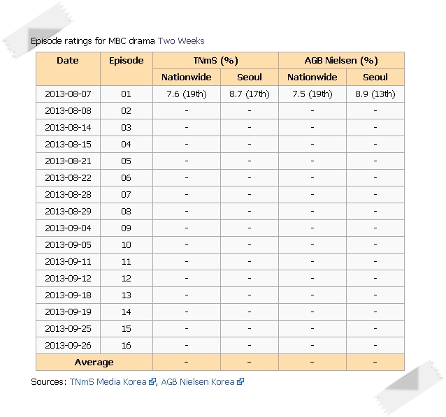The width and height of the screenshot is (446, 417).
Task: Click the 7.5 (19th) rating cell
Action: point(312,94)
